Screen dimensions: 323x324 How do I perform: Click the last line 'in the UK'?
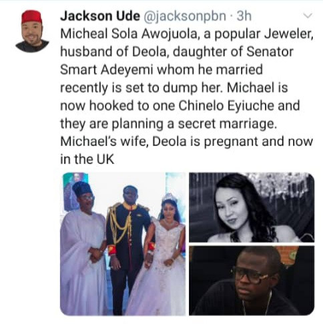point(87,159)
